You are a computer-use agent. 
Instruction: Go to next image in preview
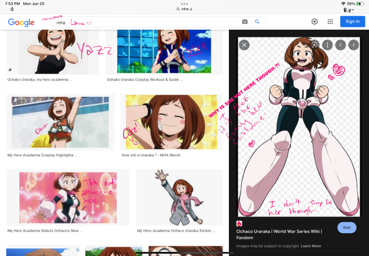click(353, 45)
